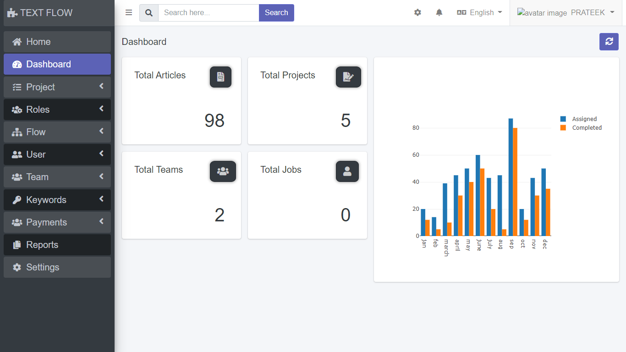Toggle the Assigned legend blue swatch
Screen dimensions: 626x352
tap(563, 119)
